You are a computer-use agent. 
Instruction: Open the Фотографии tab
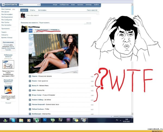[x=42, y=10]
